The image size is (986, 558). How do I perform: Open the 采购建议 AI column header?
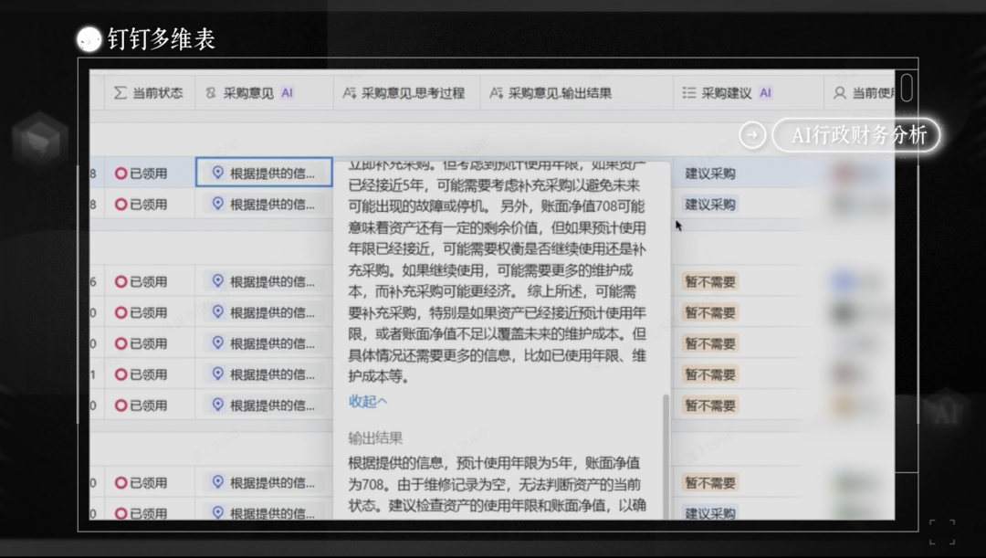point(749,93)
